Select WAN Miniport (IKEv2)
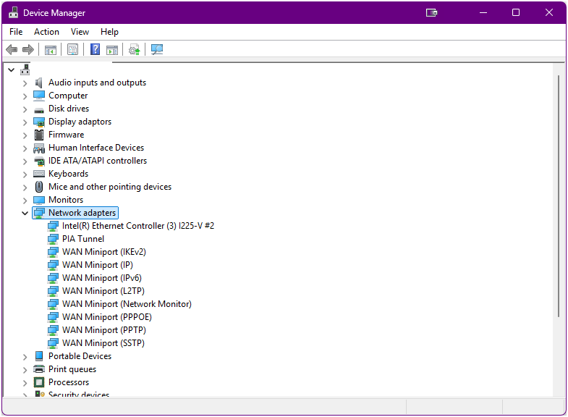The width and height of the screenshot is (568, 417). 104,252
